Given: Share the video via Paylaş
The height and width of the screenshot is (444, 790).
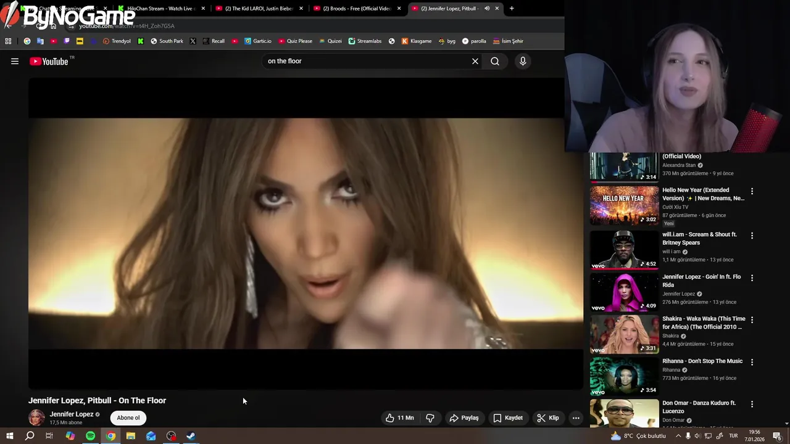Looking at the screenshot, I should pyautogui.click(x=464, y=417).
